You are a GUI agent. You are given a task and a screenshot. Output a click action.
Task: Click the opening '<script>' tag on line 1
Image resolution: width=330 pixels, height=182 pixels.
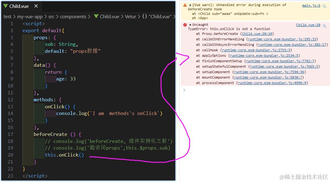33,24
